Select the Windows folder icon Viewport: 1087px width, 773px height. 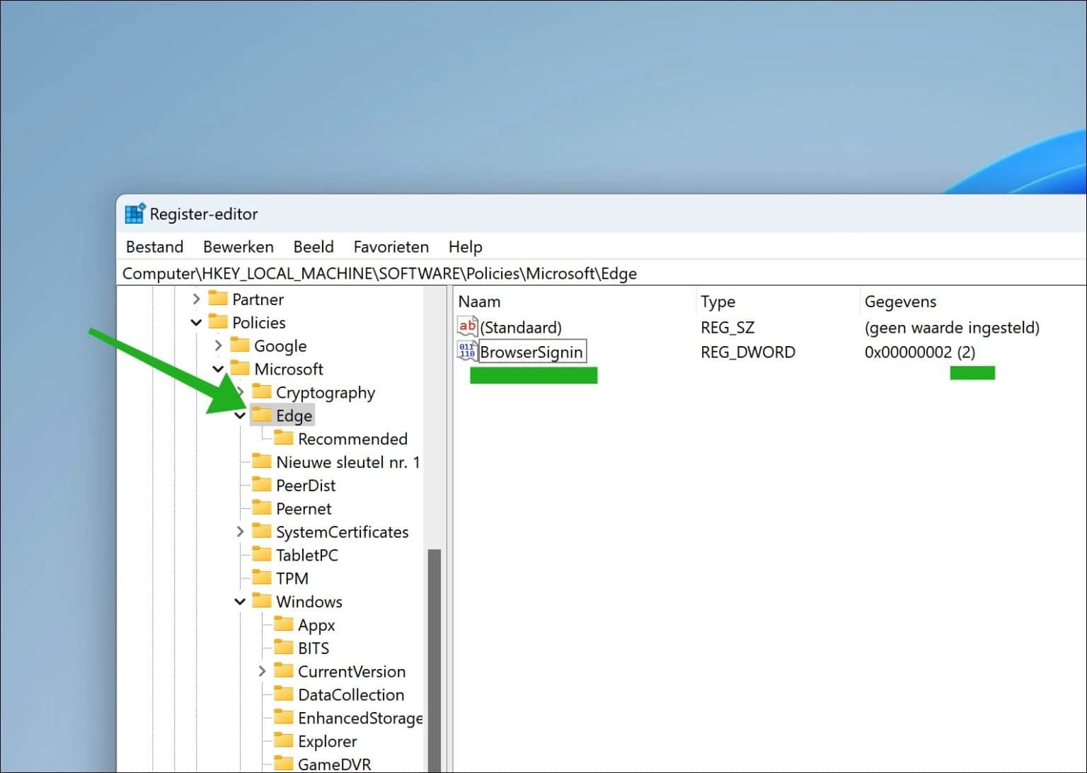[262, 601]
